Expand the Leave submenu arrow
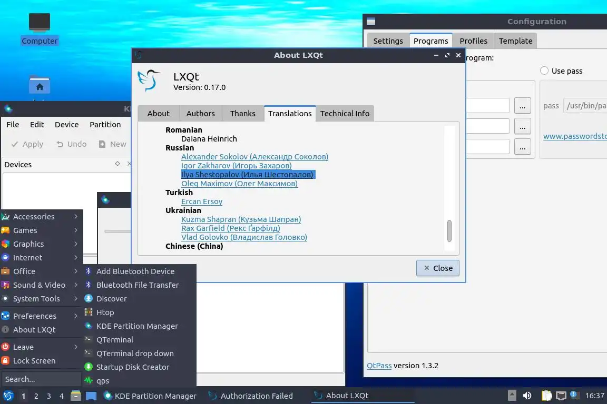Image resolution: width=607 pixels, height=404 pixels. (x=76, y=347)
